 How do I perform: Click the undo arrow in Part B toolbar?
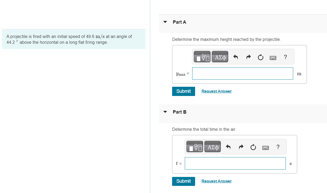pyautogui.click(x=228, y=147)
